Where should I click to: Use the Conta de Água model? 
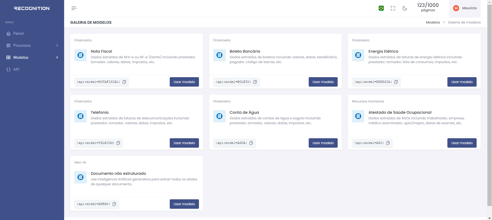pos(323,143)
